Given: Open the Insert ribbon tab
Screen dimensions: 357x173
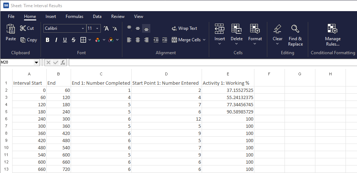Looking at the screenshot, I should coord(51,17).
